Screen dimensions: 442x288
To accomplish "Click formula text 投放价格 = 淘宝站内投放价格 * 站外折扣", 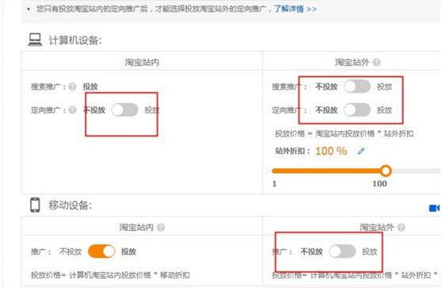I will tap(345, 133).
